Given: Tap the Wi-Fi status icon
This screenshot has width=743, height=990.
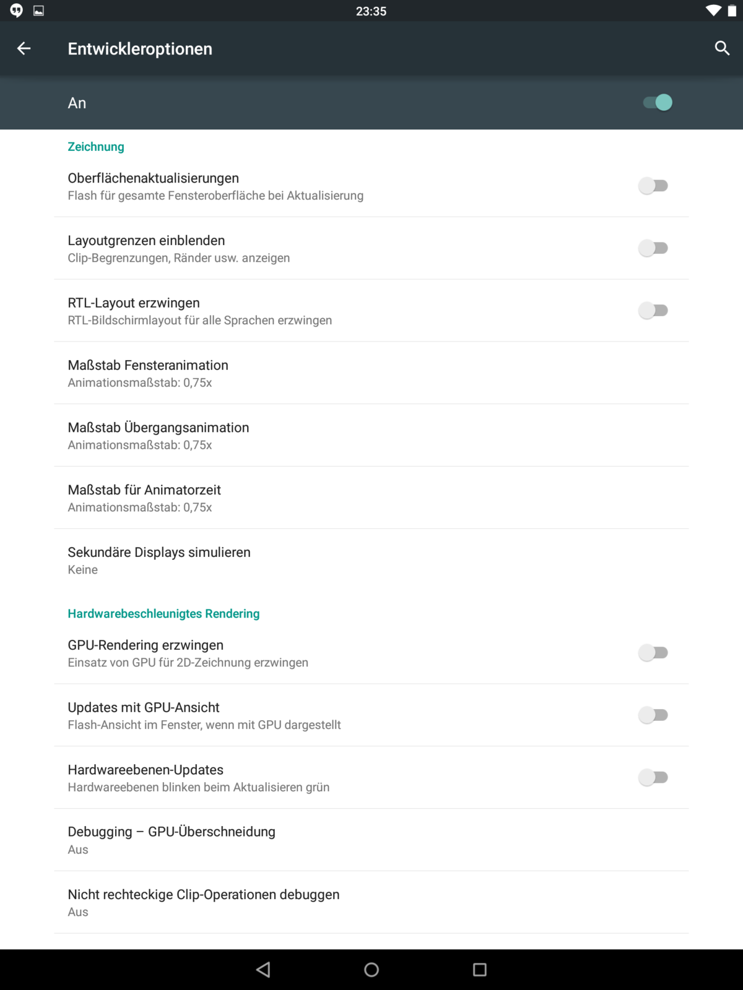Looking at the screenshot, I should pyautogui.click(x=713, y=11).
